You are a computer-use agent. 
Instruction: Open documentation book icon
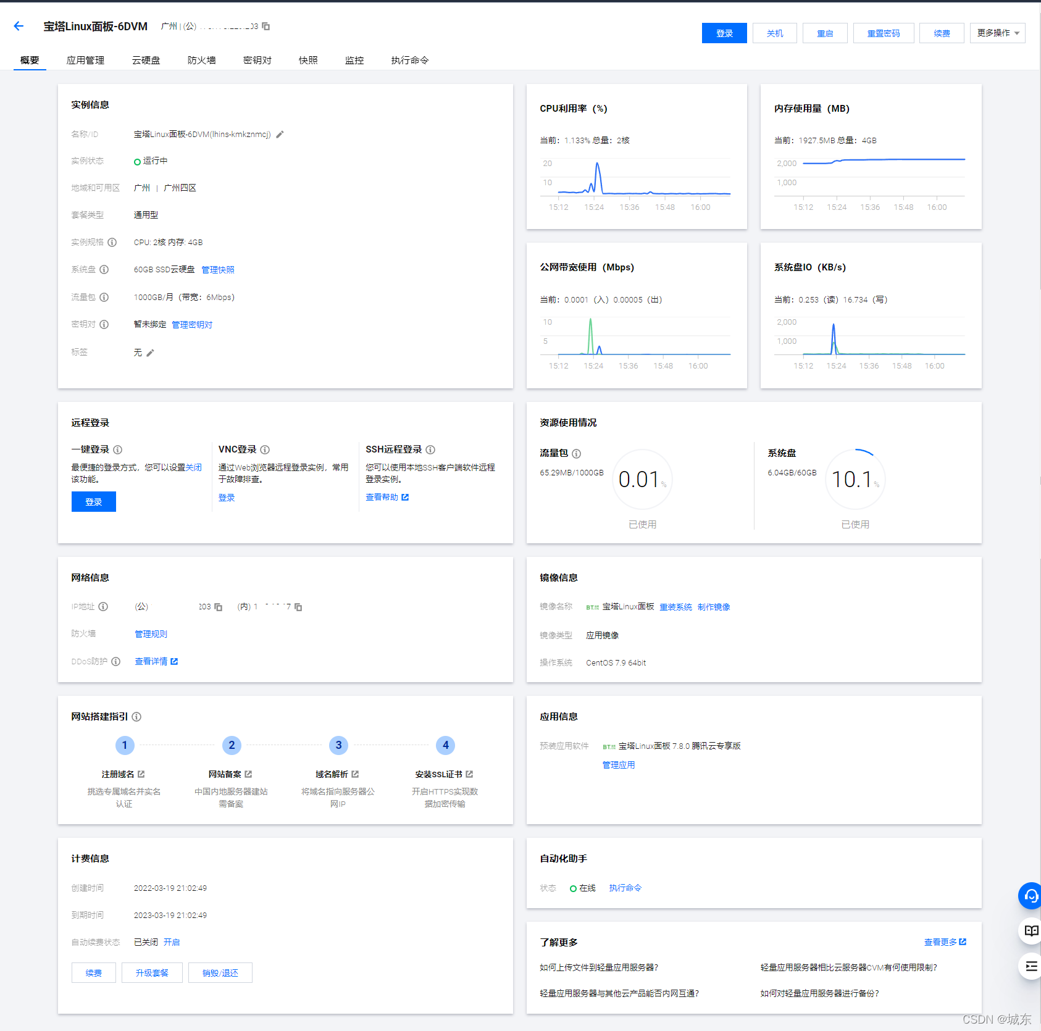[x=1031, y=931]
